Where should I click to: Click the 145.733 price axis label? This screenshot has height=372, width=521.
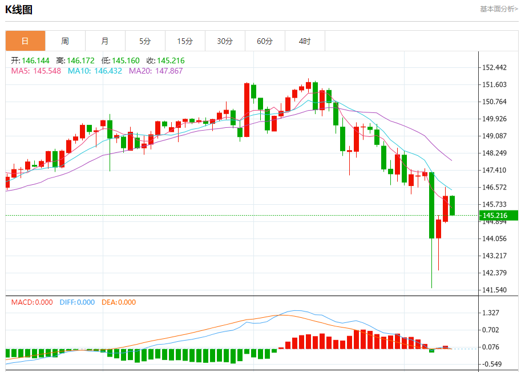tap(494, 204)
